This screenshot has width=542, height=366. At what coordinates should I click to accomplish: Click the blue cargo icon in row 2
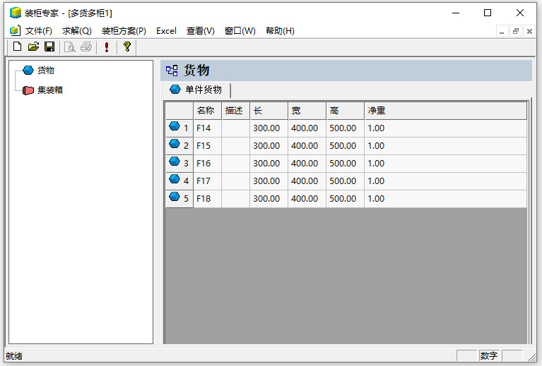pyautogui.click(x=175, y=144)
